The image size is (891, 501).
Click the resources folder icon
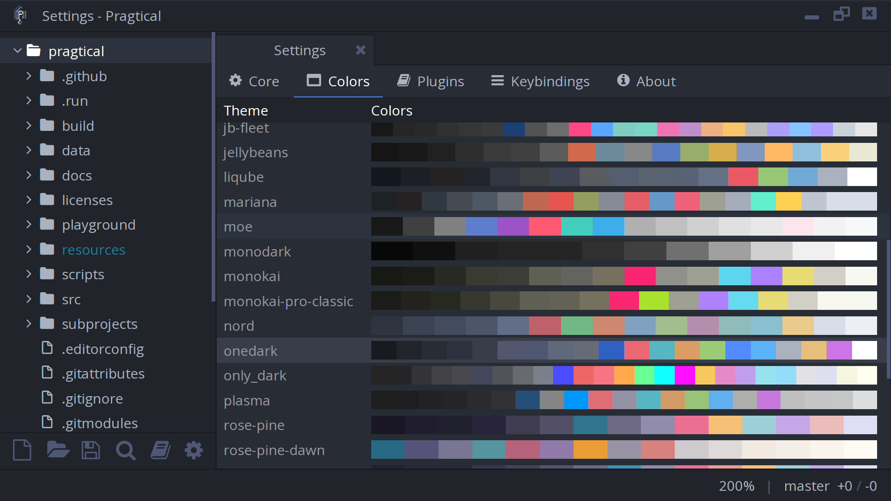click(x=47, y=249)
